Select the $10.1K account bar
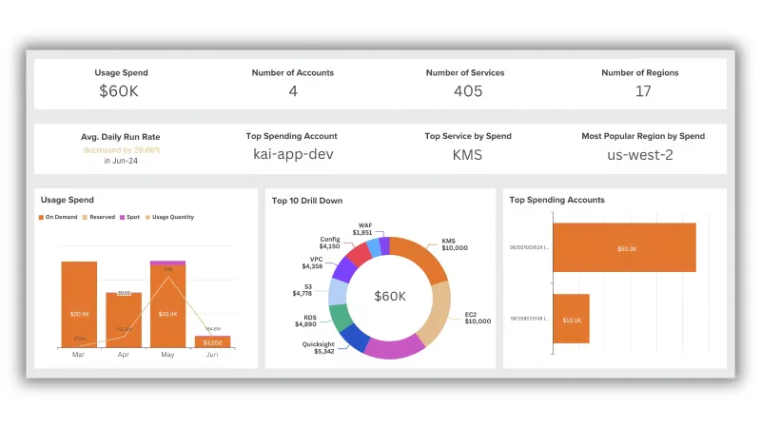 [572, 319]
